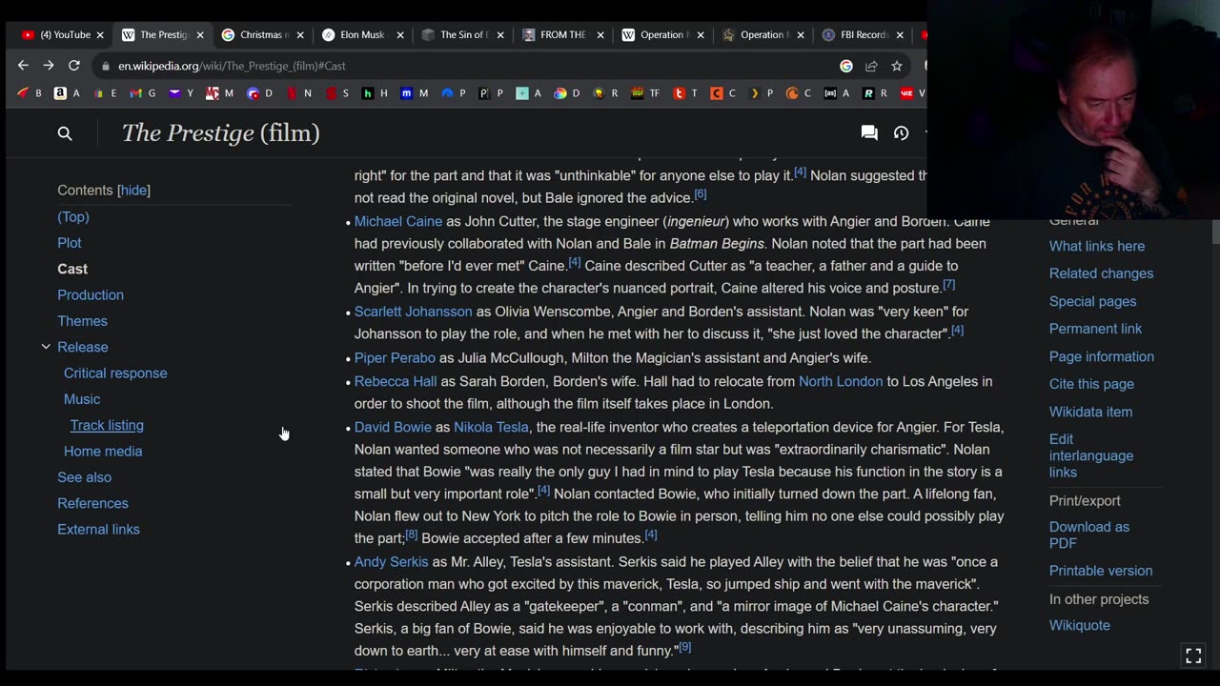Jump to (Top) in contents
The height and width of the screenshot is (686, 1220).
pos(73,217)
